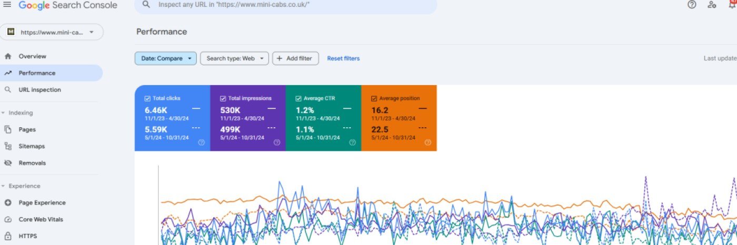Click the search magnifier icon in URL bar
The height and width of the screenshot is (245, 737).
pos(146,4)
